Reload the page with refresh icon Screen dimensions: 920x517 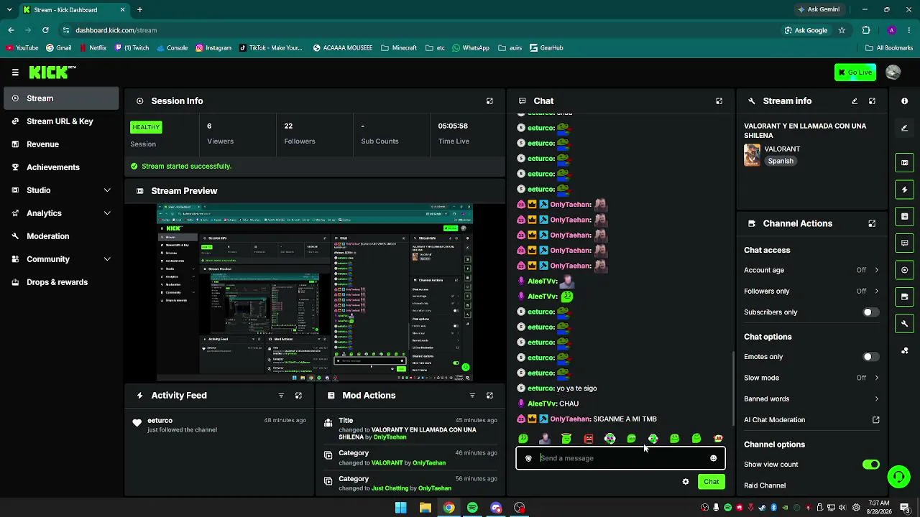[45, 30]
